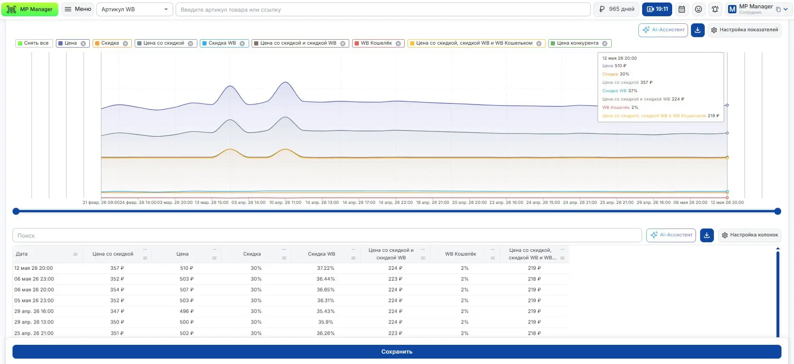Open the Цена со скидкой column options dots
This screenshot has width=794, height=364.
click(x=145, y=249)
